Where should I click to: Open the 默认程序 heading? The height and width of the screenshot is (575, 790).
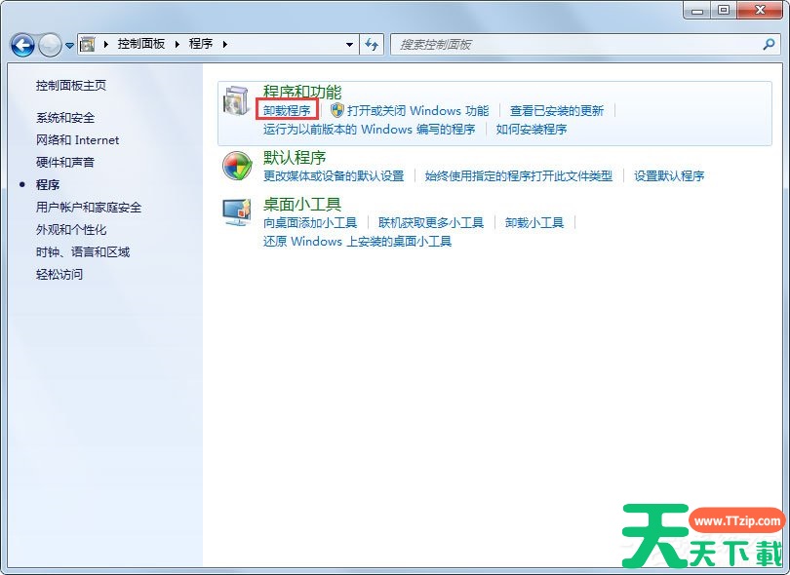(295, 158)
